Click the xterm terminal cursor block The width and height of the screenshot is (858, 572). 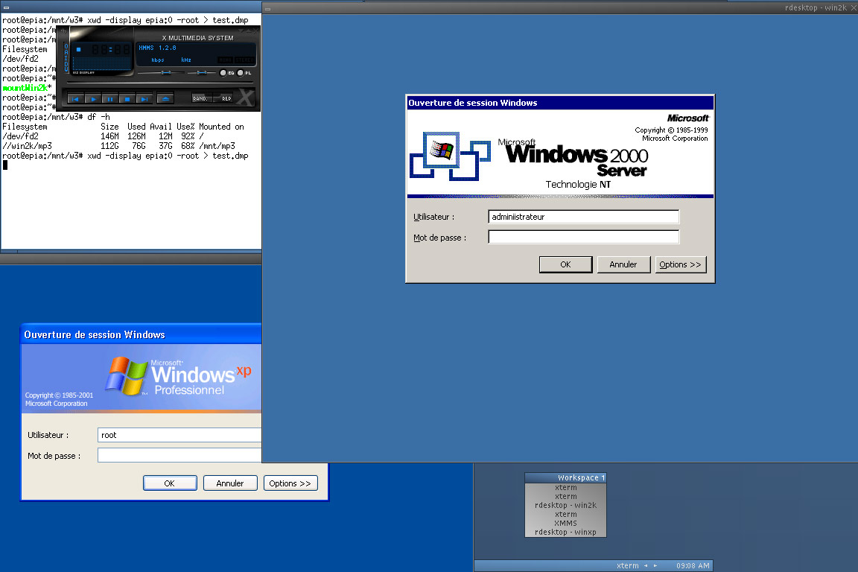point(5,165)
